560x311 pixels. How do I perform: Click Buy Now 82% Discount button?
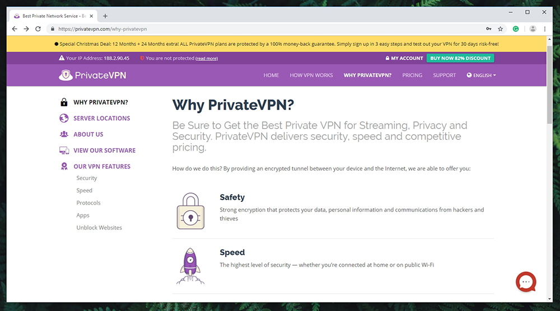coord(460,58)
